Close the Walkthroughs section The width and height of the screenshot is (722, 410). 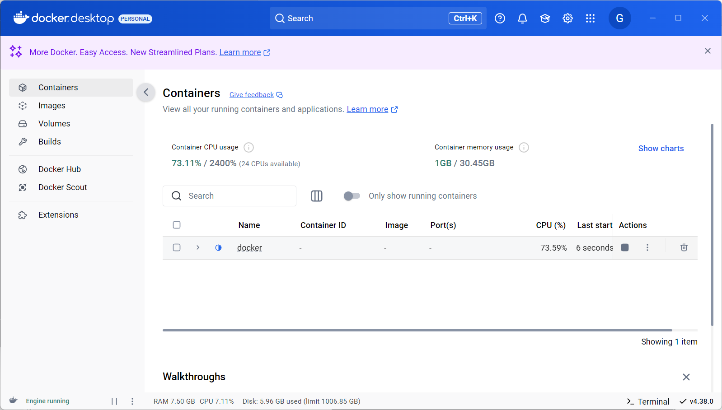[686, 377]
